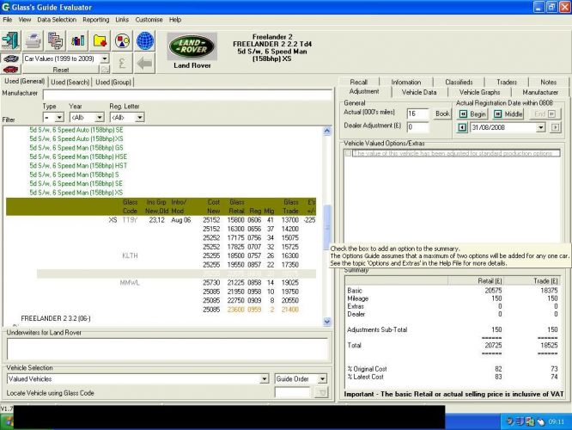
Task: Open the Reporting menu
Action: (96, 20)
